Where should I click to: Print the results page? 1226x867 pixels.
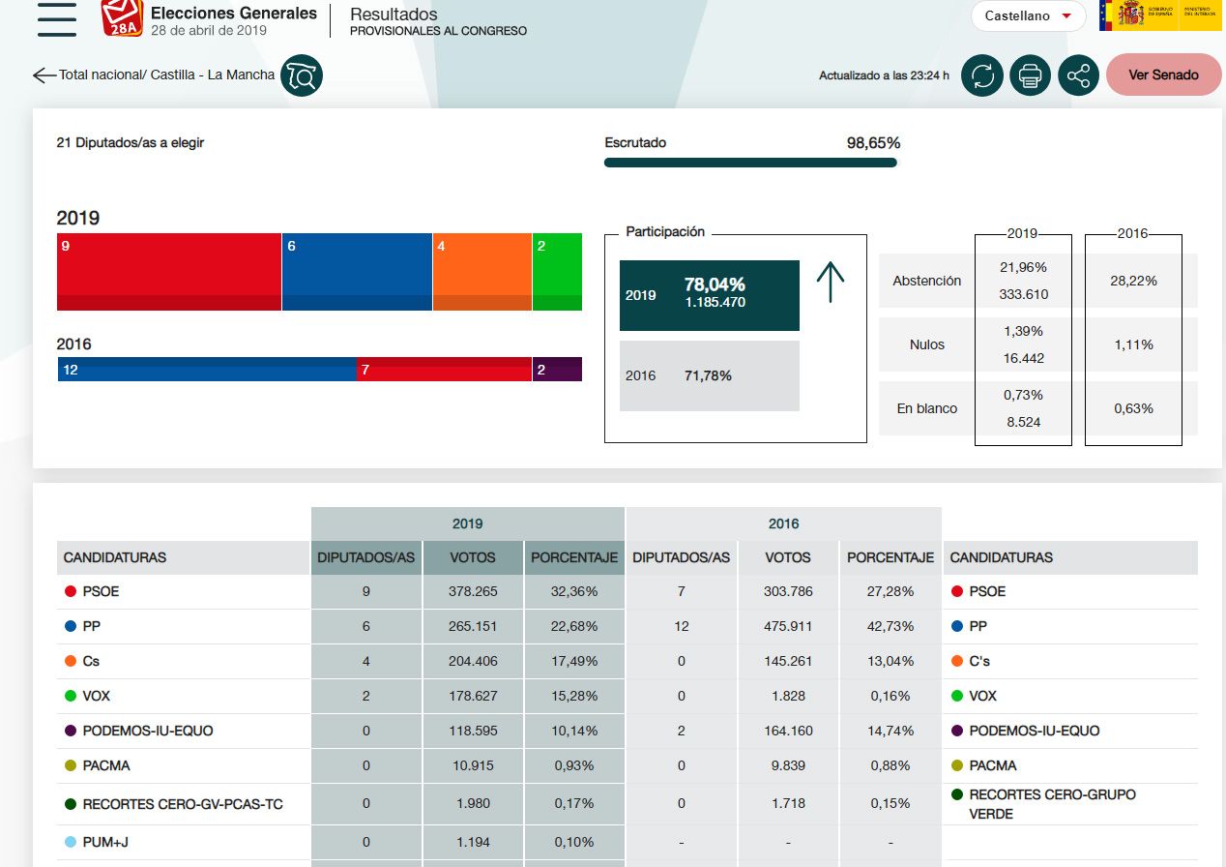pos(1031,75)
